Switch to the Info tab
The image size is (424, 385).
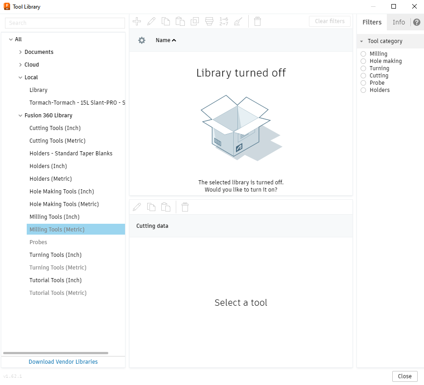[399, 22]
